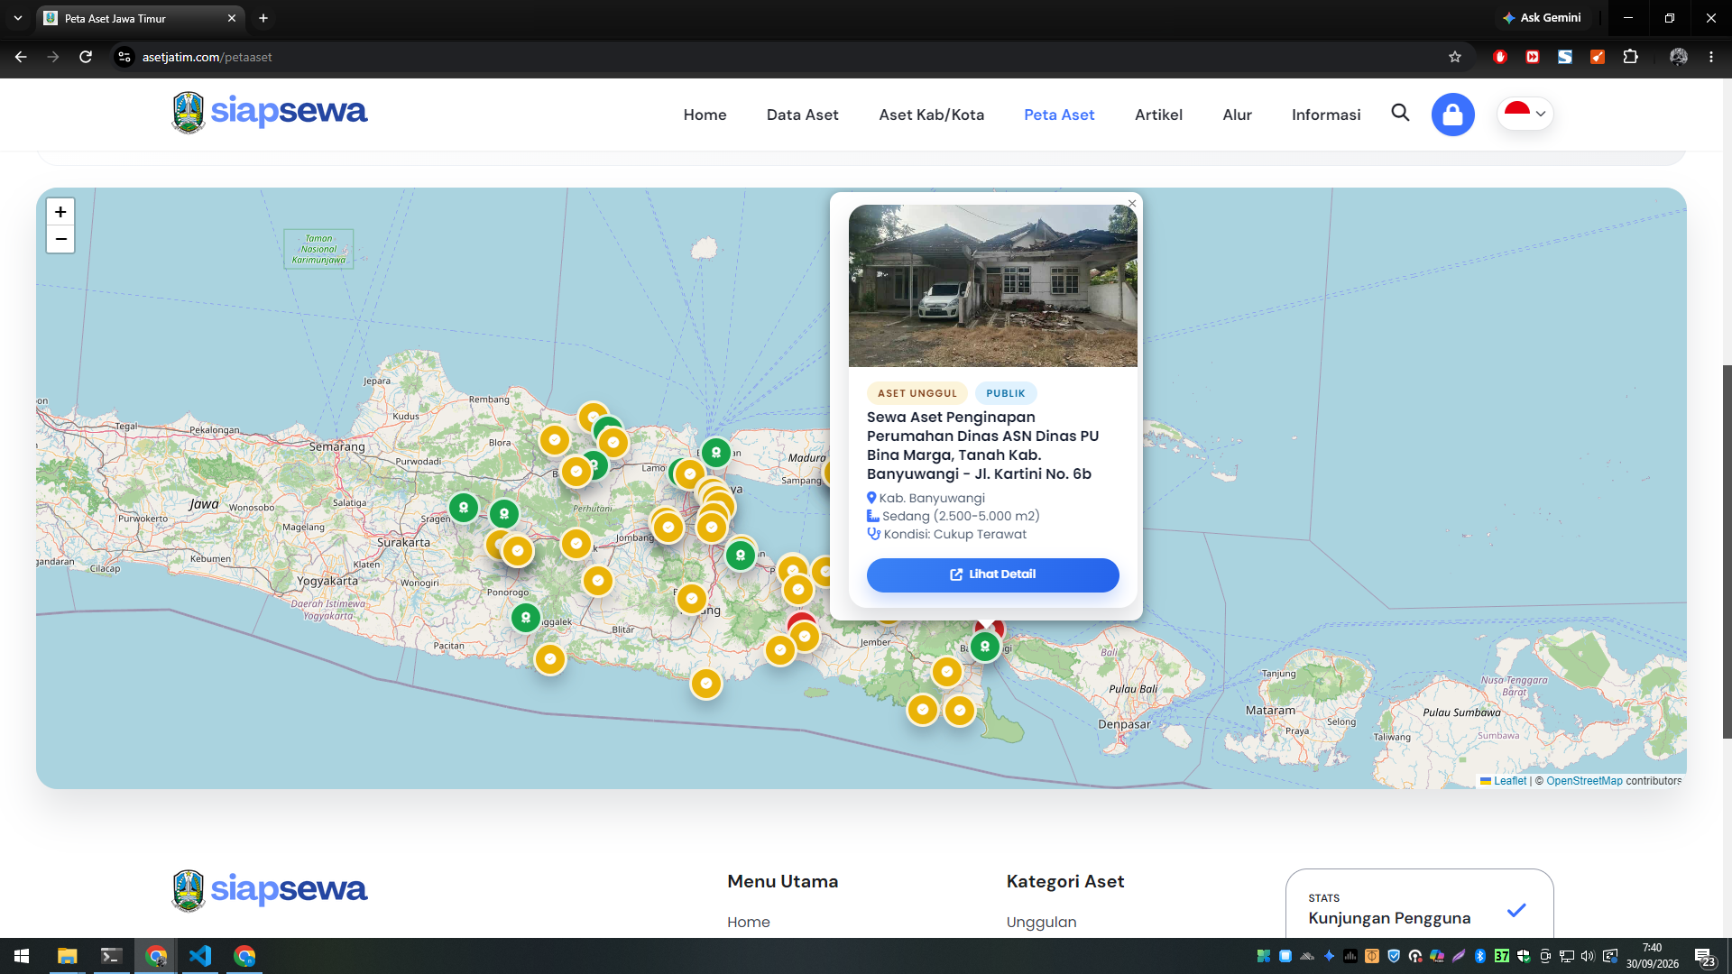This screenshot has height=974, width=1732.
Task: Click yellow marker near Blora
Action: click(x=555, y=440)
